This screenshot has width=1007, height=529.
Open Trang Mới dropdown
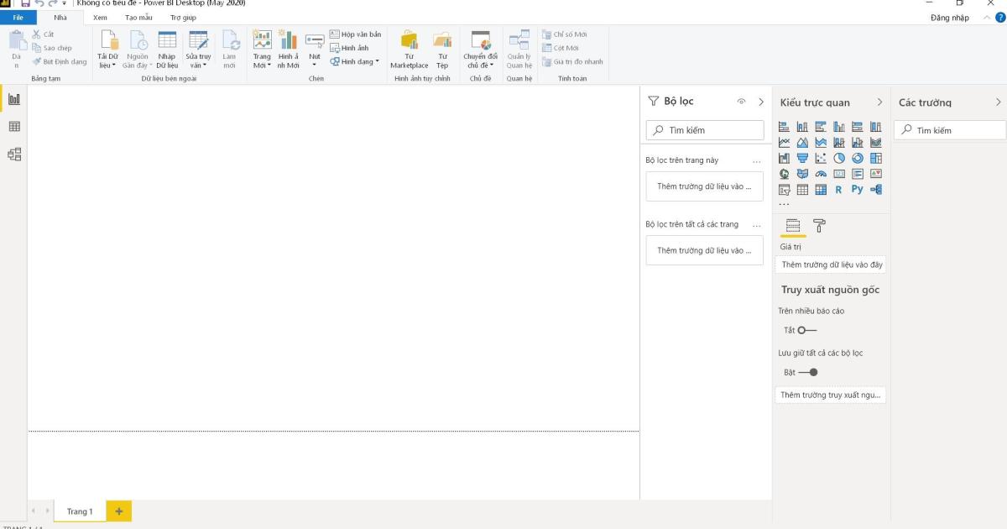pyautogui.click(x=262, y=51)
